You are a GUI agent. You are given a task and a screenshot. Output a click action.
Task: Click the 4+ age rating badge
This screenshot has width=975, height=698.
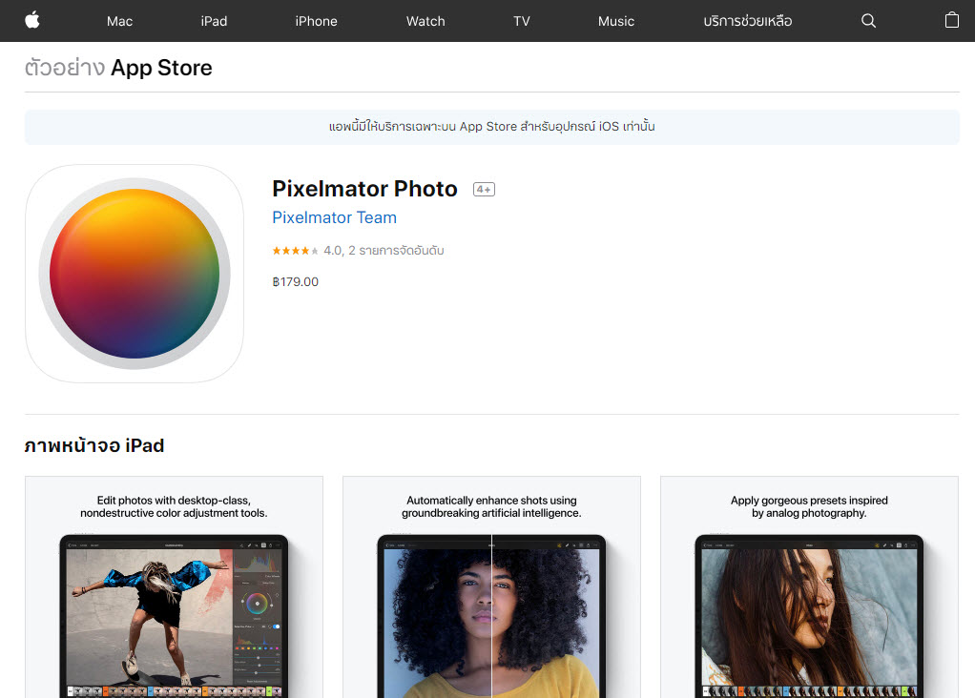point(484,189)
